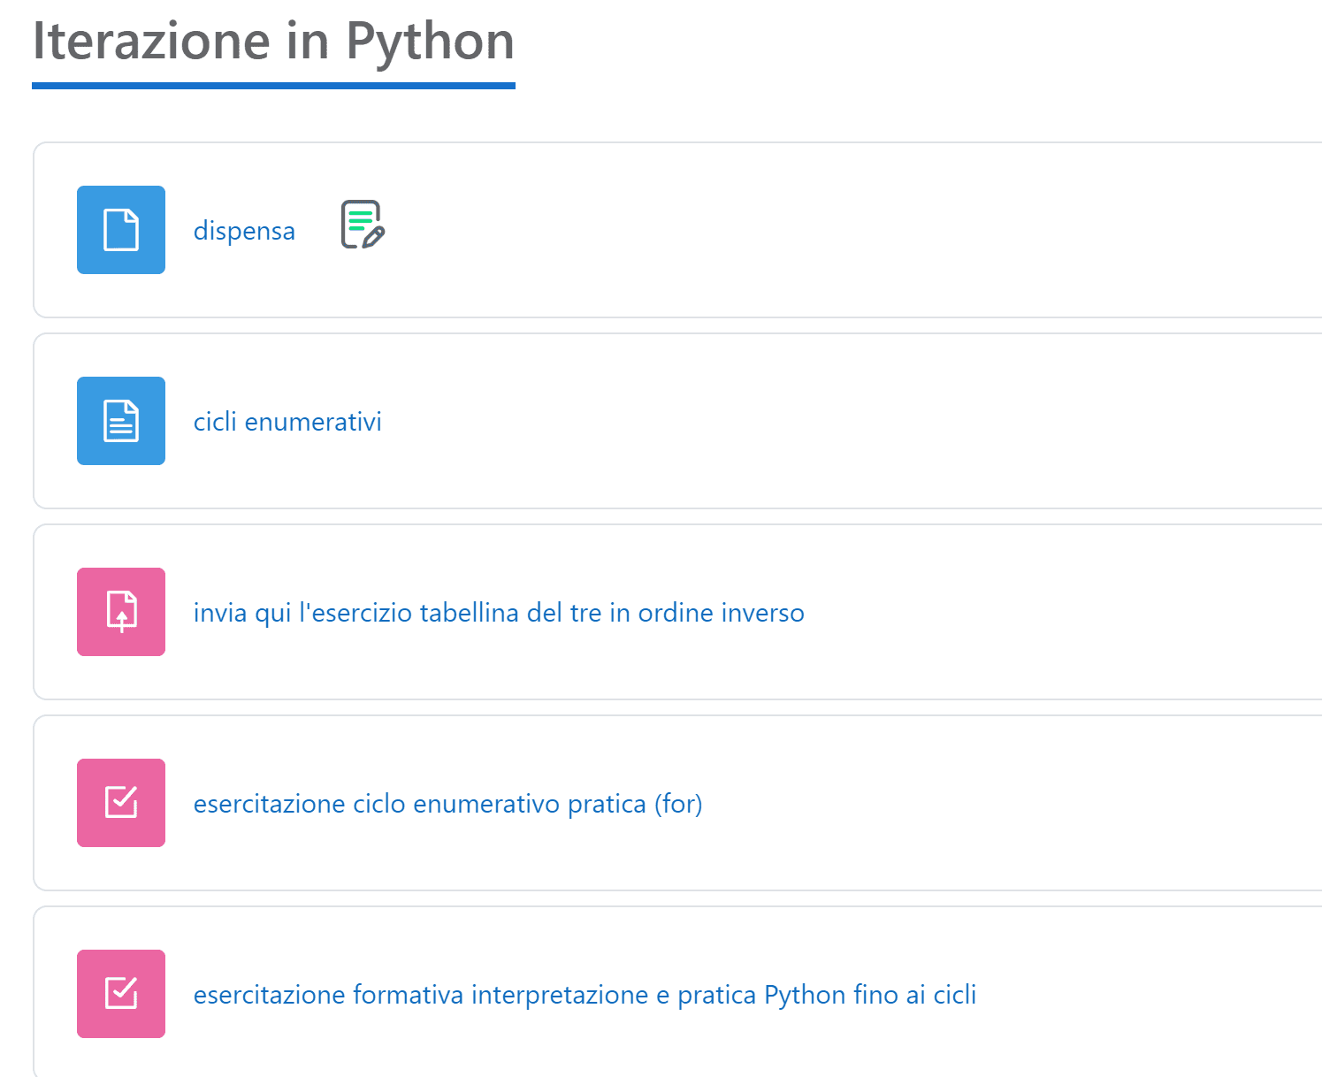Click quiz icon for ciclo enumerativo pratica (for)
The width and height of the screenshot is (1322, 1077).
121,803
